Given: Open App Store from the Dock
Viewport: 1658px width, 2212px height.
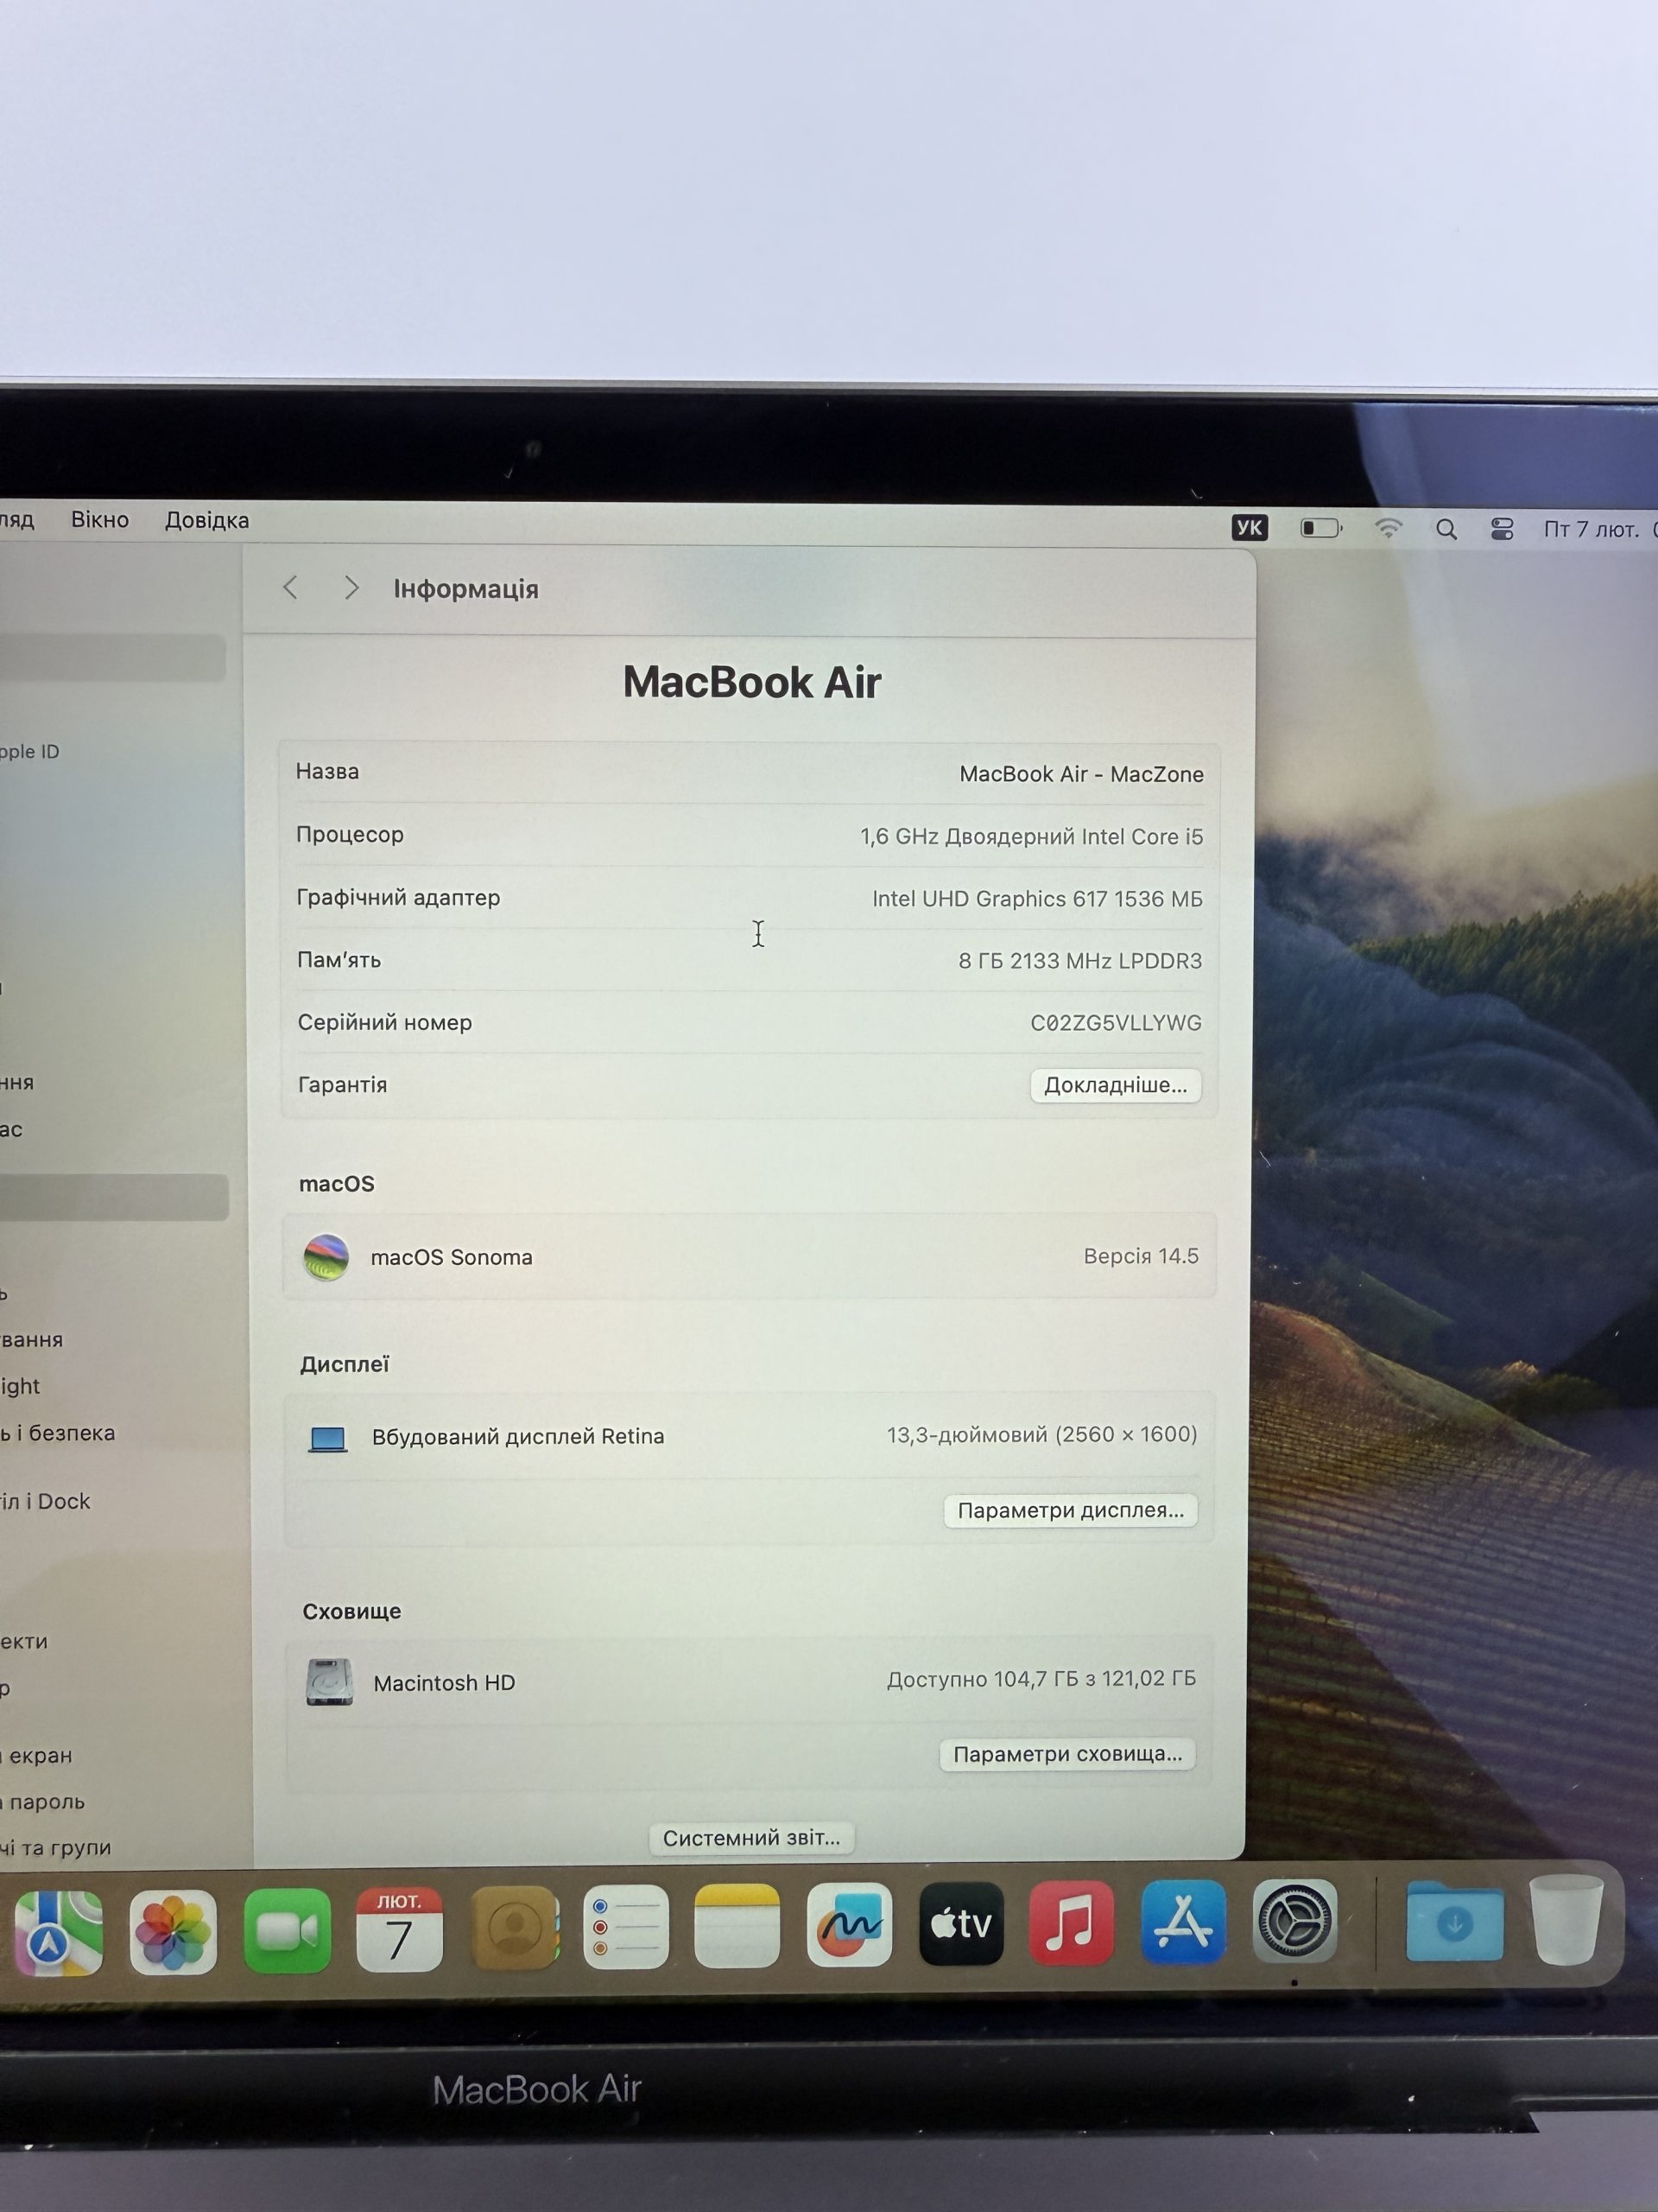Looking at the screenshot, I should tap(1183, 1922).
